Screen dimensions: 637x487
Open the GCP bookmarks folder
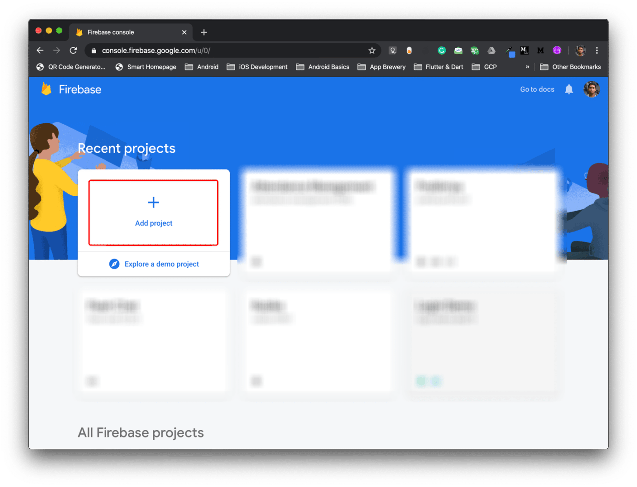coord(484,67)
